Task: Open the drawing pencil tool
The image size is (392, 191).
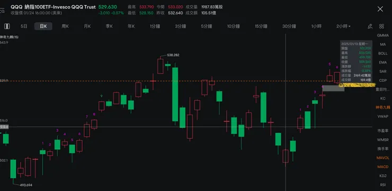Action: 370,26
